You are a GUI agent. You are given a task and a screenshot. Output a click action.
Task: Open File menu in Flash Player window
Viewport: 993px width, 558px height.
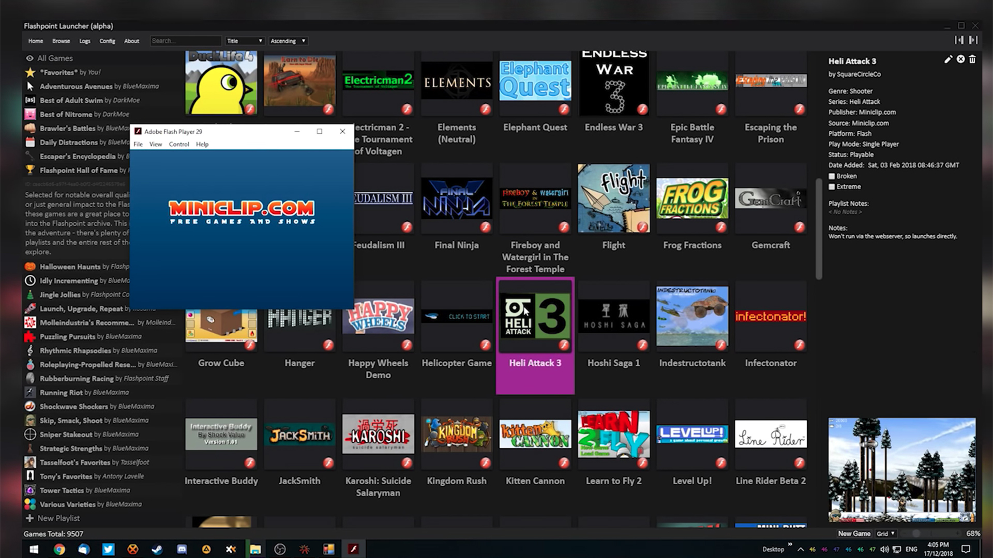138,144
